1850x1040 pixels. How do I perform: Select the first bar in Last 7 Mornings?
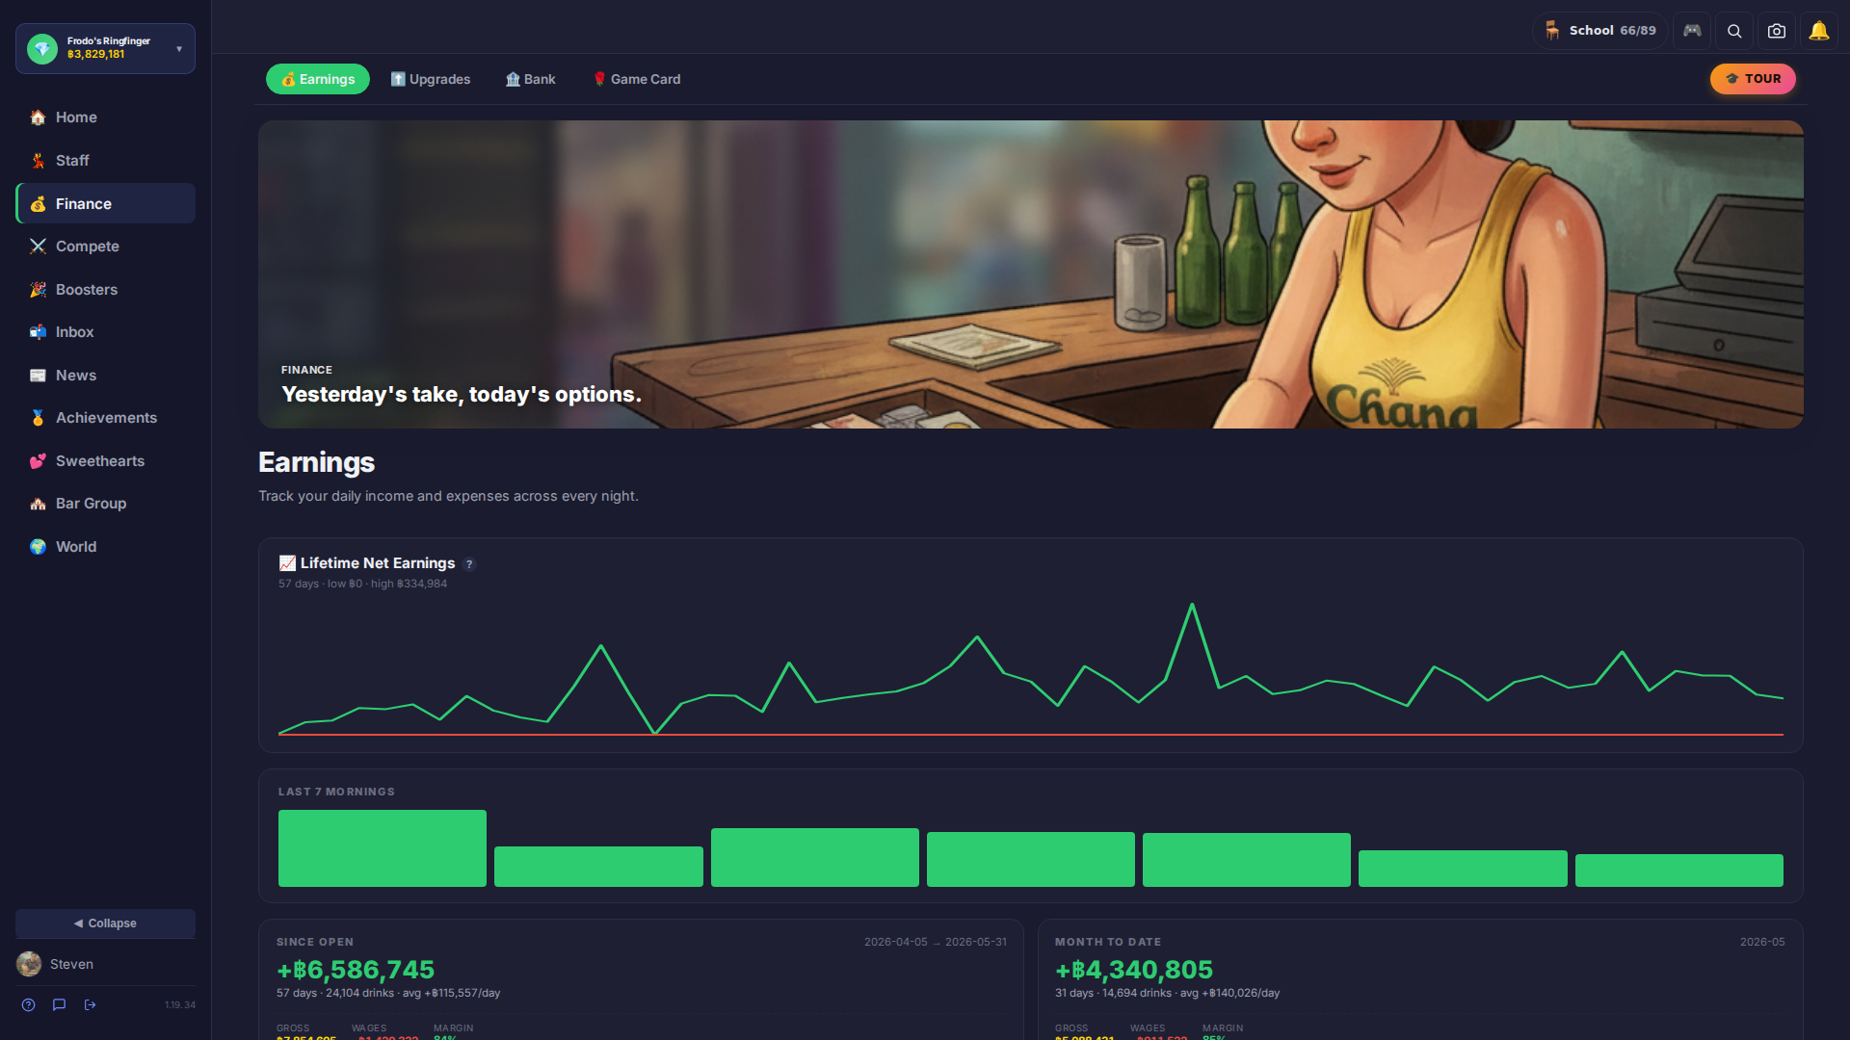pos(383,848)
